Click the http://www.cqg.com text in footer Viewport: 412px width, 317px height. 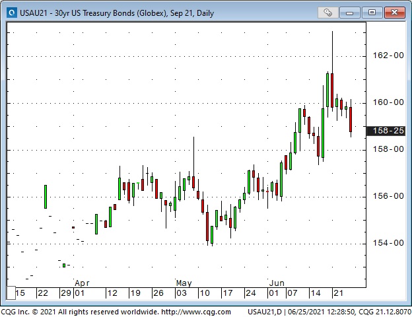(196, 312)
